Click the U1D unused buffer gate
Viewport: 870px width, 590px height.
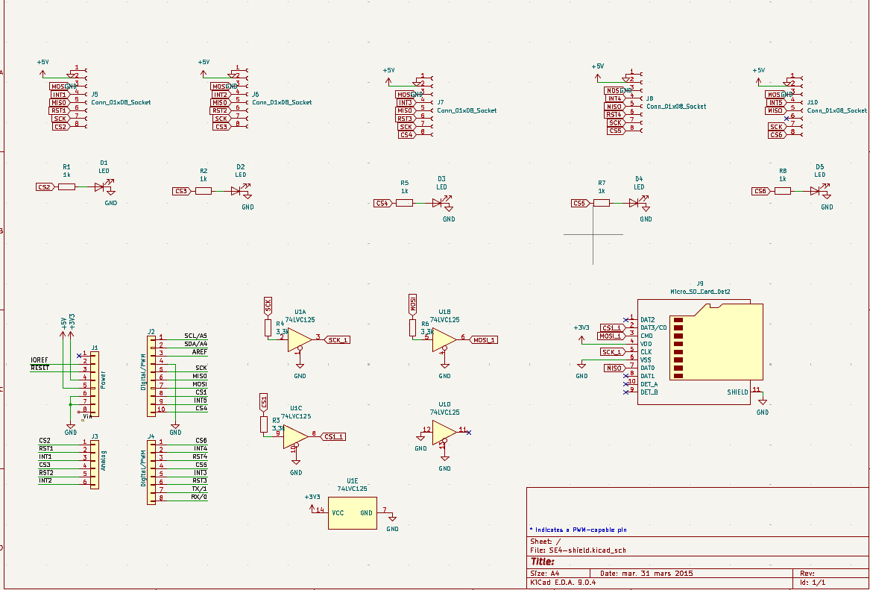(444, 431)
